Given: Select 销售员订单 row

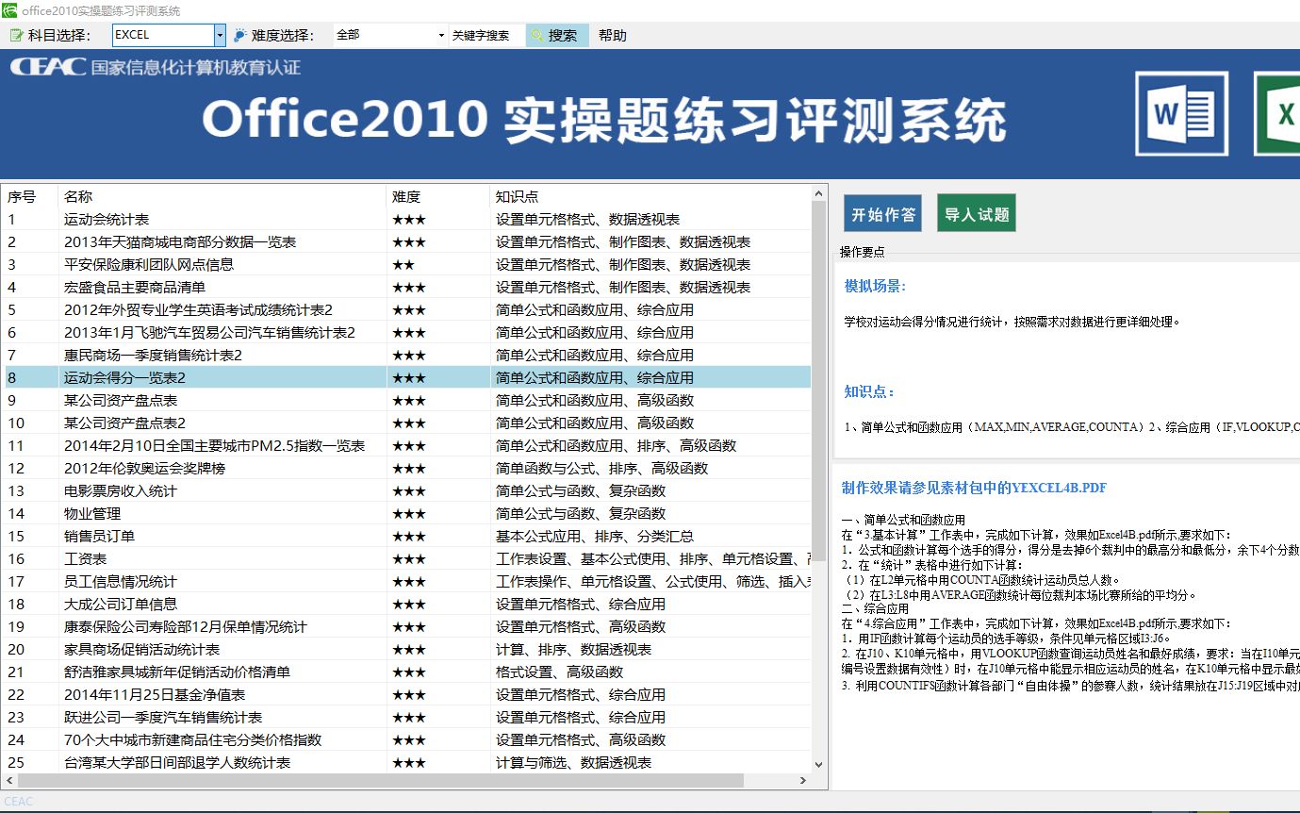Looking at the screenshot, I should (x=406, y=536).
